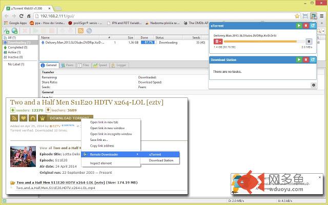The width and height of the screenshot is (328, 205).
Task: Open the uTorrent WebUI settings gear icon
Action: (89, 31)
